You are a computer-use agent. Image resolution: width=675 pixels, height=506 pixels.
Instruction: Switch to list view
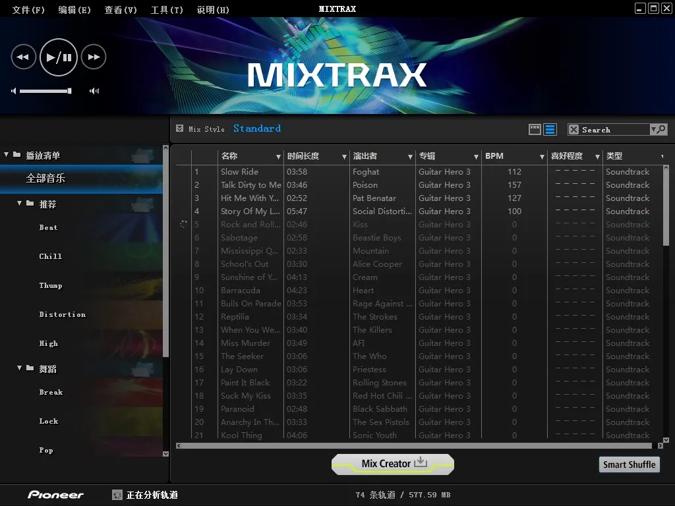click(x=550, y=129)
